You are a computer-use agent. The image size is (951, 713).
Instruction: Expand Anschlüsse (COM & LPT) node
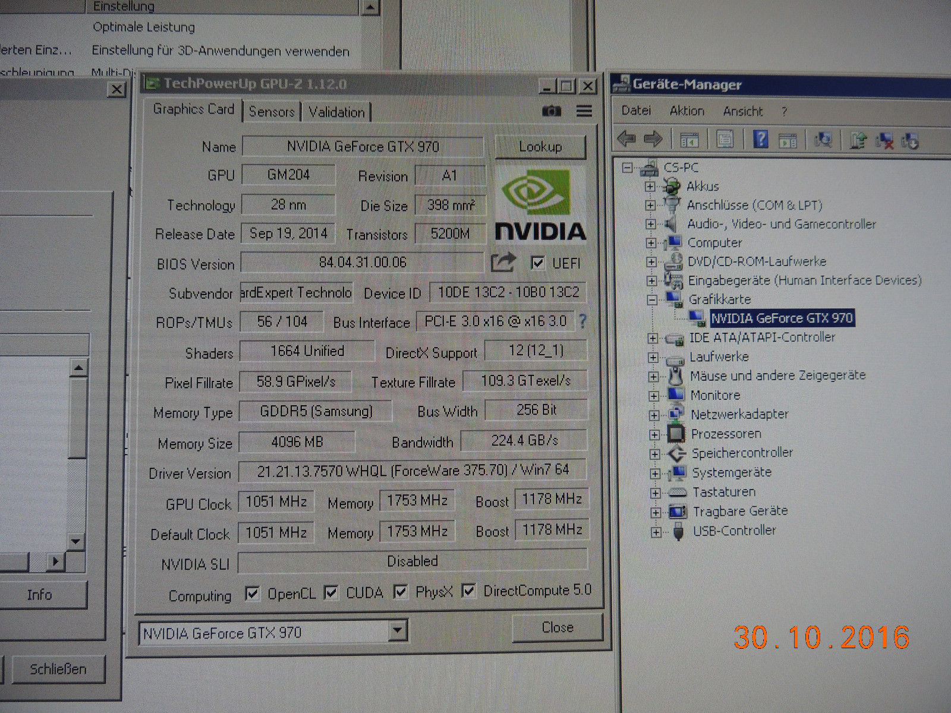coord(650,205)
